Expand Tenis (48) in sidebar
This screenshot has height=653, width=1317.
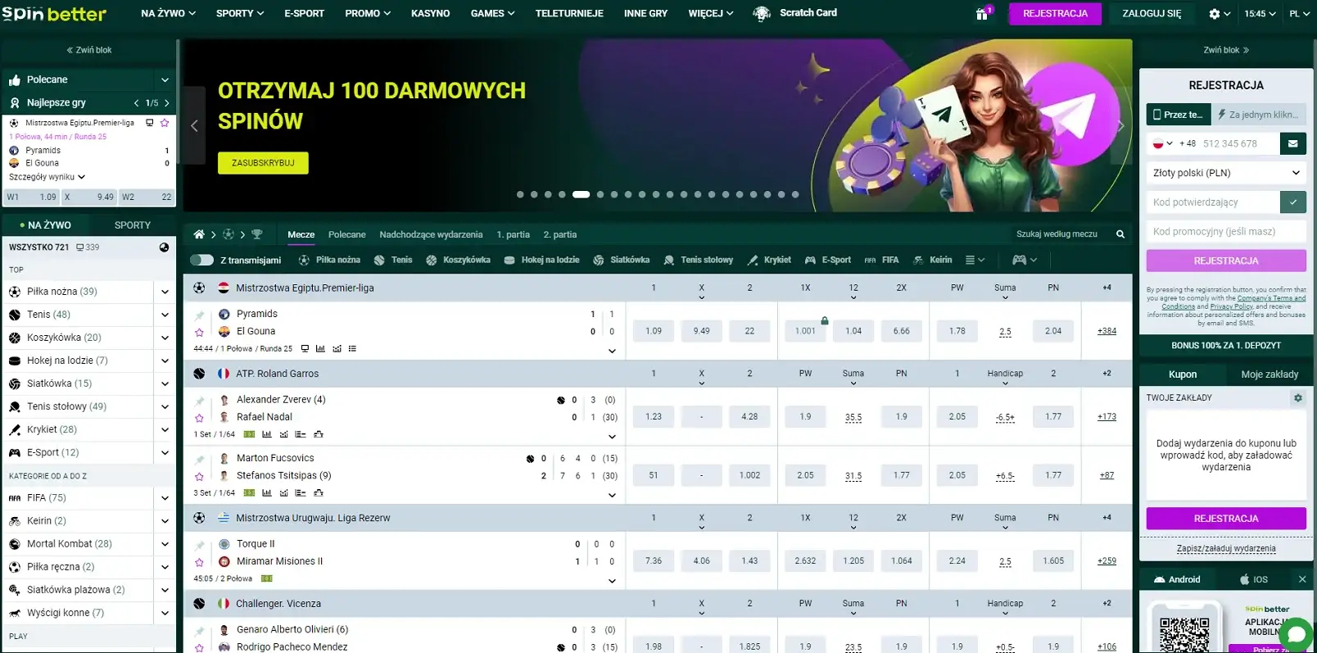[165, 315]
